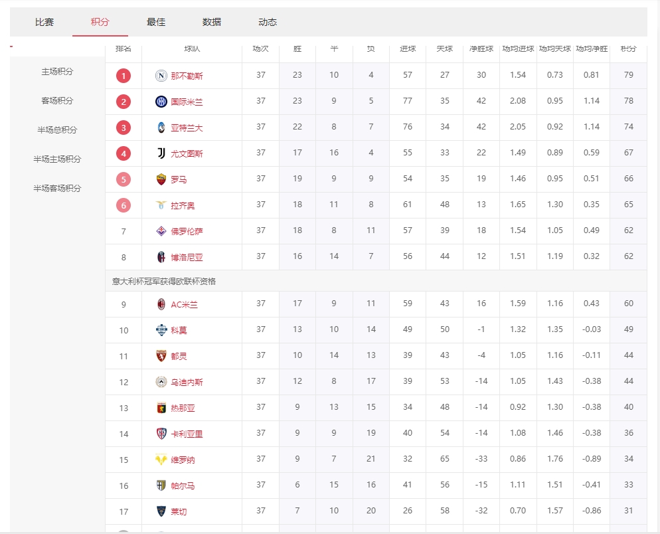Viewport: 660px width, 534px height.
Task: Switch to the 比赛 tab
Action: point(44,22)
